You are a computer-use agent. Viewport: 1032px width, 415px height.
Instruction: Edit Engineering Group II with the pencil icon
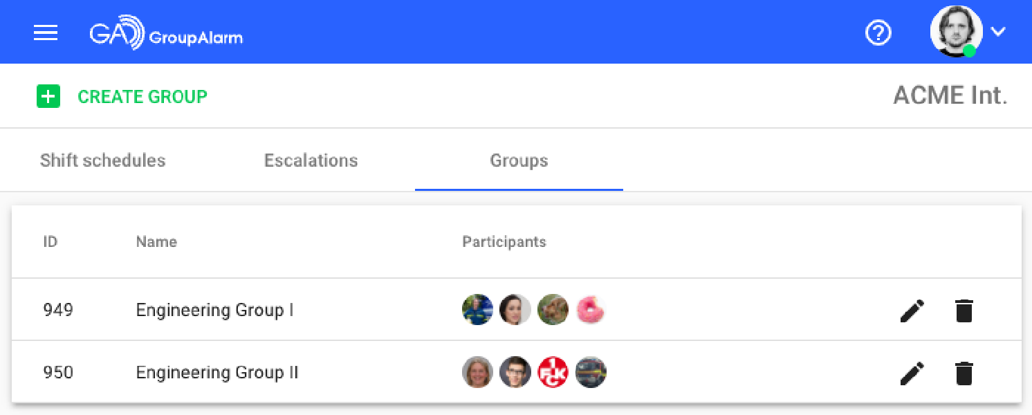coord(912,372)
